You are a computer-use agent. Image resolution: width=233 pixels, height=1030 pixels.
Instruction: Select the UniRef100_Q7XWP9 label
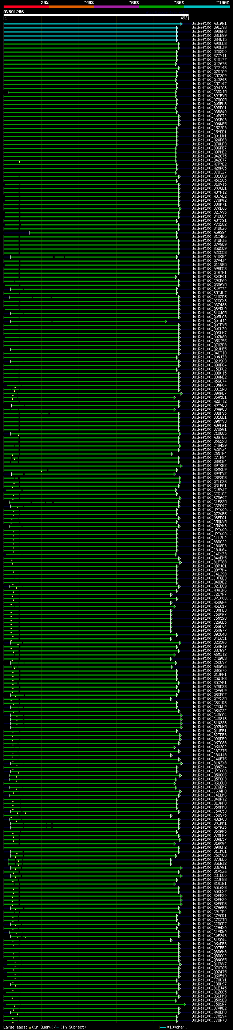[x=209, y=144]
